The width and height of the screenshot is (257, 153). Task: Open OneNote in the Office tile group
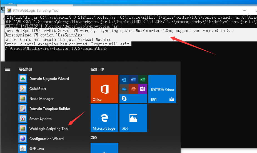(x=143, y=89)
